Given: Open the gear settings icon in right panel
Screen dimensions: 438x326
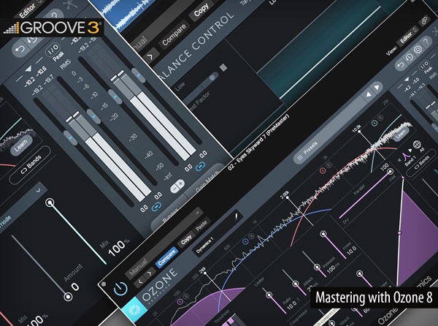Looking at the screenshot, I should (418, 50).
